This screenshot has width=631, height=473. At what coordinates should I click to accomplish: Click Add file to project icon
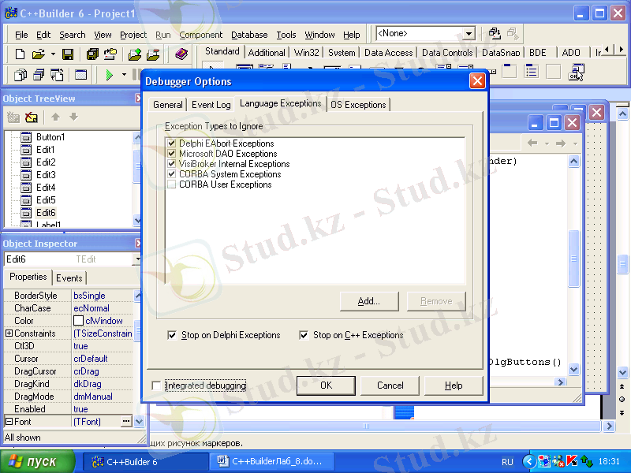point(135,54)
